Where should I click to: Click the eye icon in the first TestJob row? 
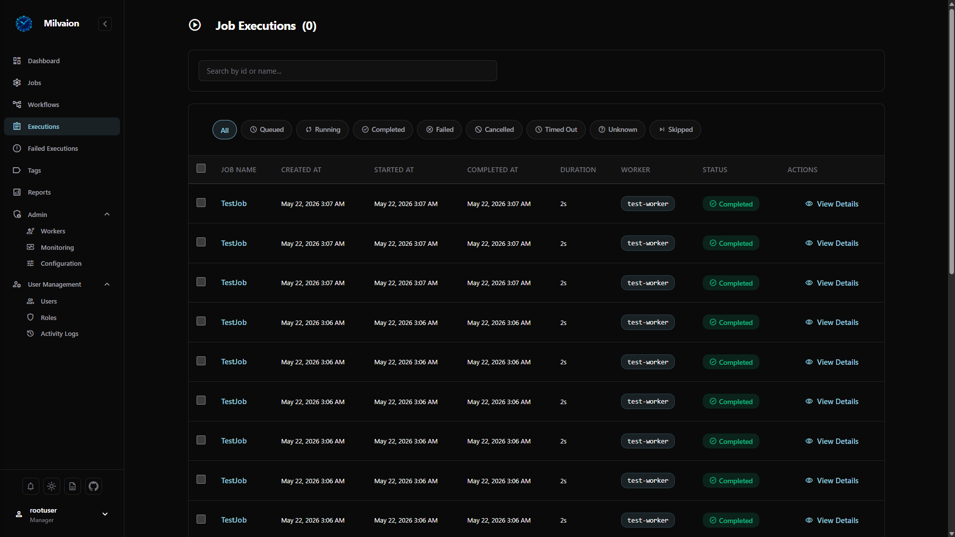tap(809, 204)
